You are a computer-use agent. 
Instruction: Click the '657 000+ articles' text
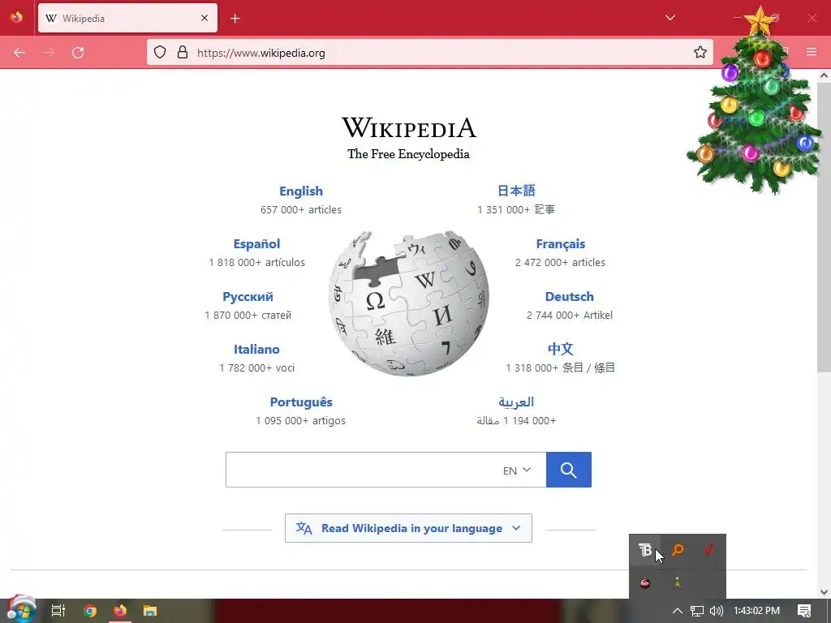click(301, 210)
